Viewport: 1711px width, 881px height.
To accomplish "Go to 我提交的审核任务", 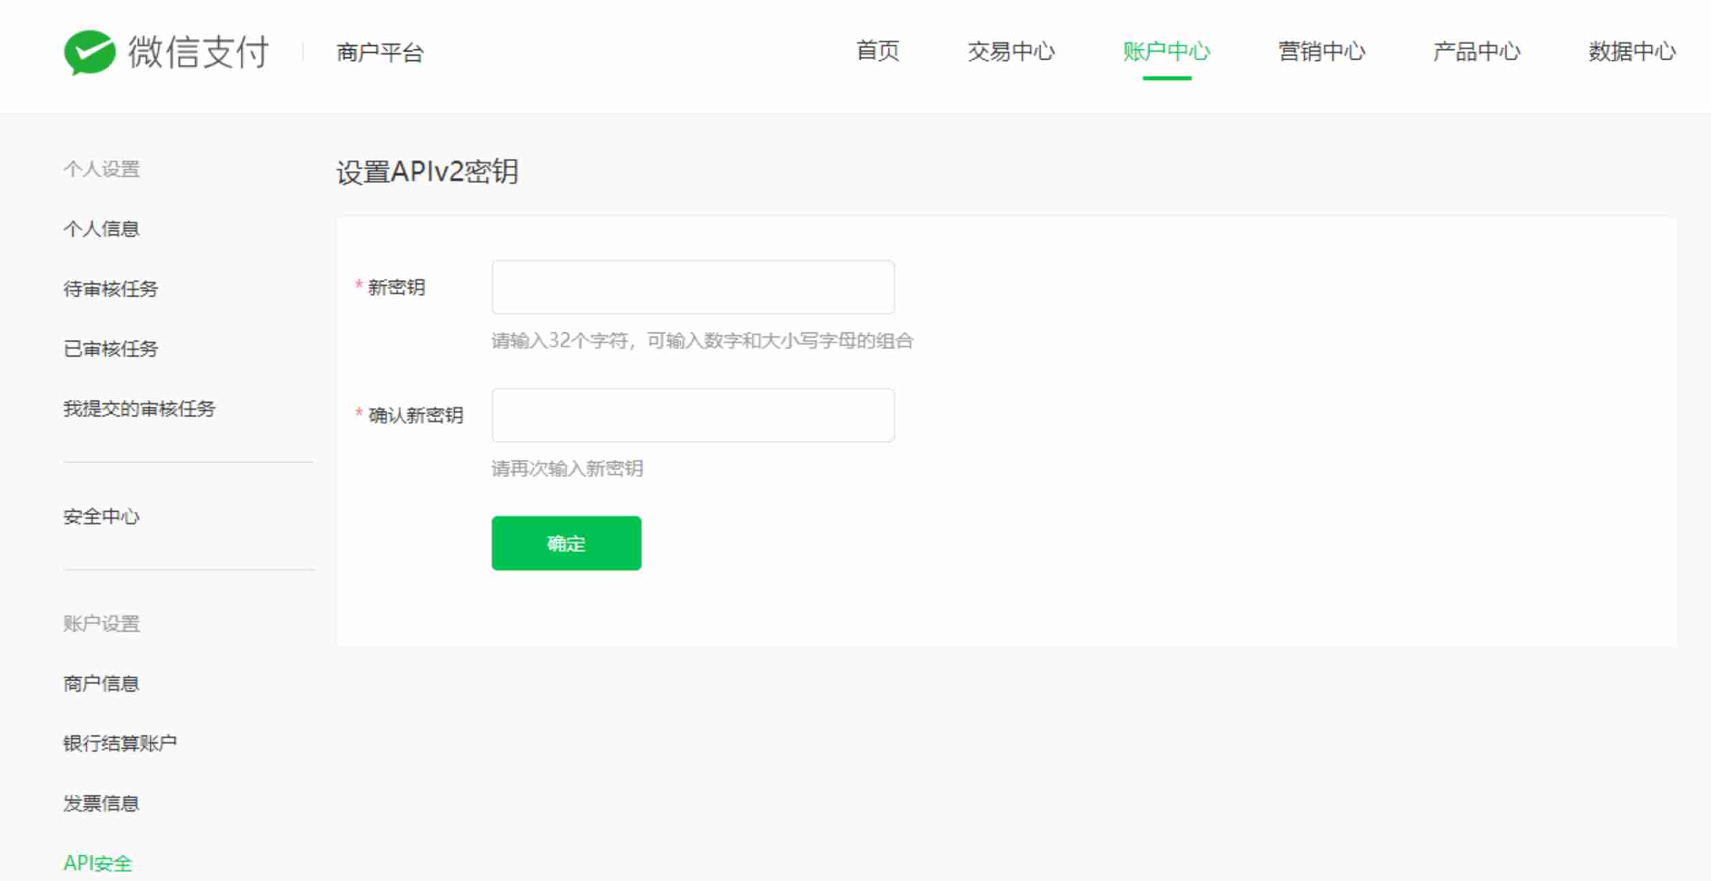I will point(140,409).
